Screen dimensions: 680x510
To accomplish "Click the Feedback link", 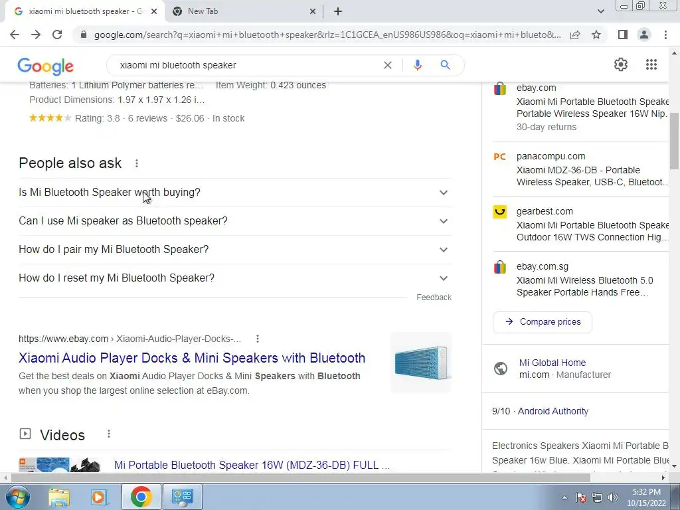I will [434, 297].
